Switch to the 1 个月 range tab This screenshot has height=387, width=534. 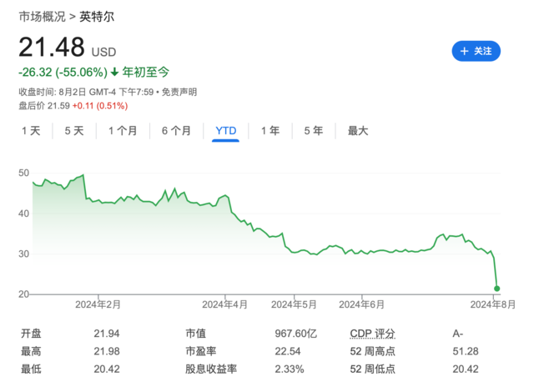pyautogui.click(x=123, y=131)
